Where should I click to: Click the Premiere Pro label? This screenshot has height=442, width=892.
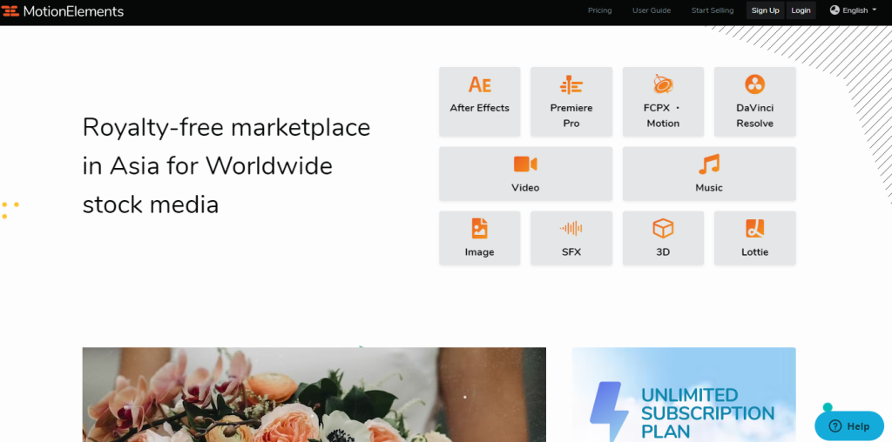coord(571,116)
